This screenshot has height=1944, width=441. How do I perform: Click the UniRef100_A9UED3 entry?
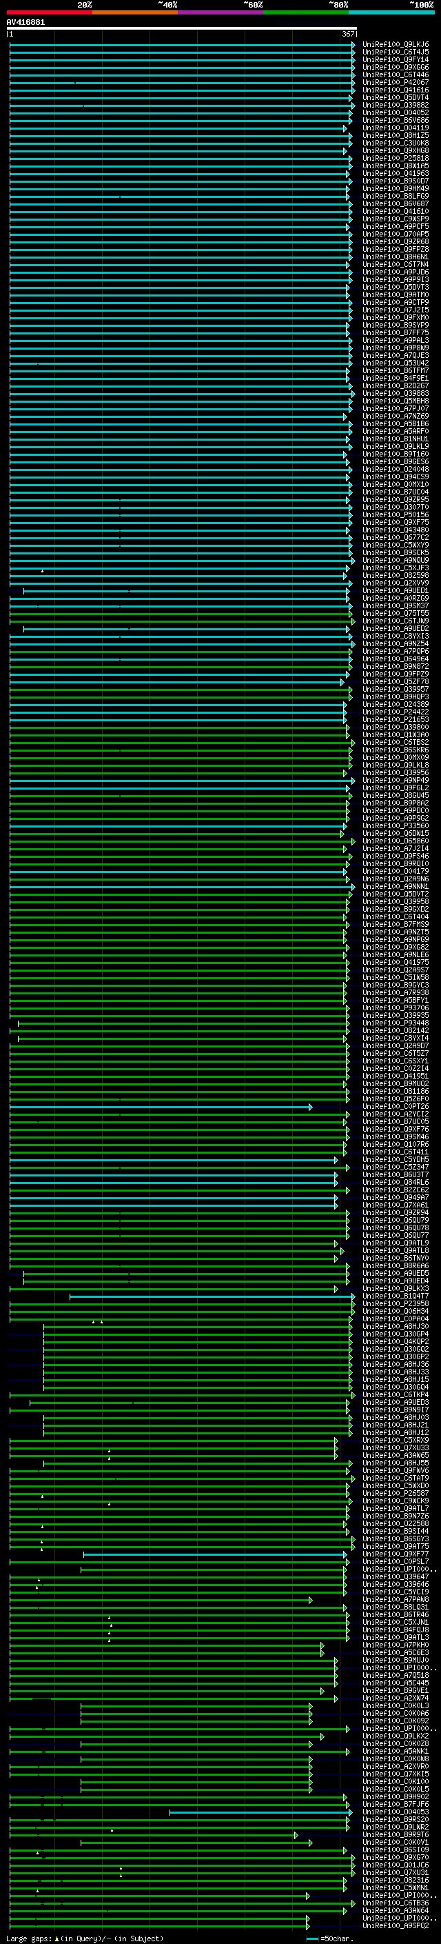tap(396, 1402)
